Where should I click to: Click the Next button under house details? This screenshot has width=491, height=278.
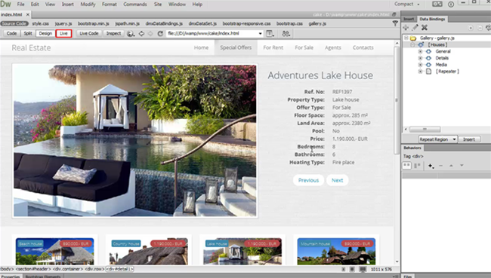337,180
